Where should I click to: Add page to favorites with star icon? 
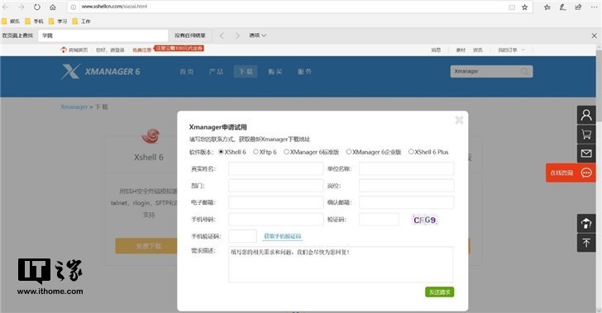pos(524,7)
